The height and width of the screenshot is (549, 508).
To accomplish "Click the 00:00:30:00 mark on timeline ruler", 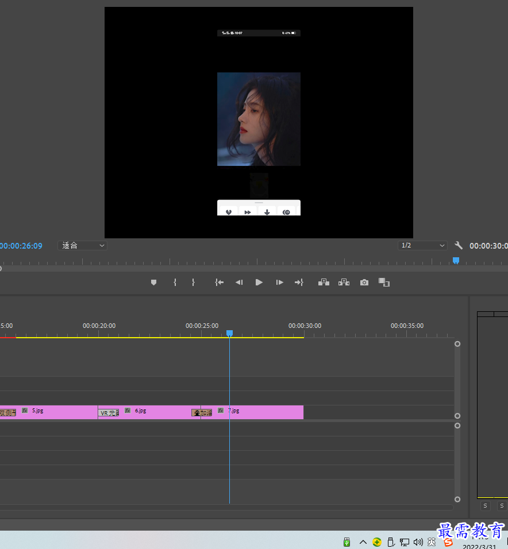I will 305,326.
